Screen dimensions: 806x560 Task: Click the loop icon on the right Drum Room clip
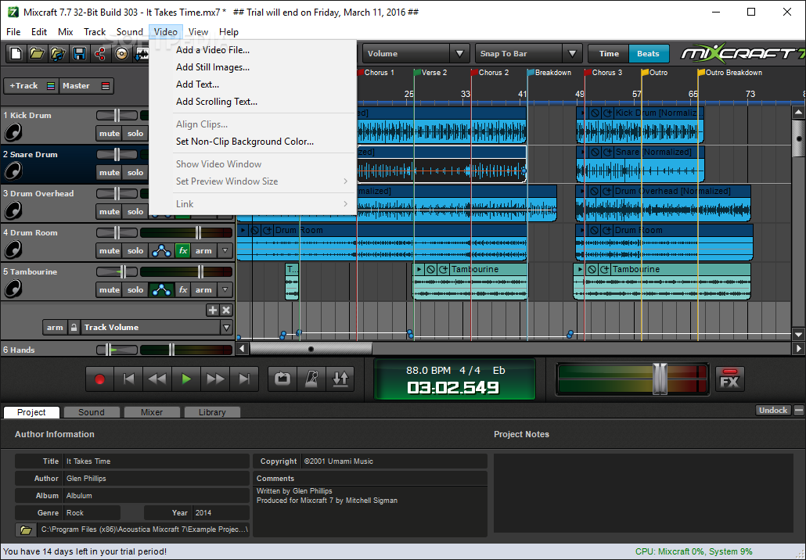607,230
